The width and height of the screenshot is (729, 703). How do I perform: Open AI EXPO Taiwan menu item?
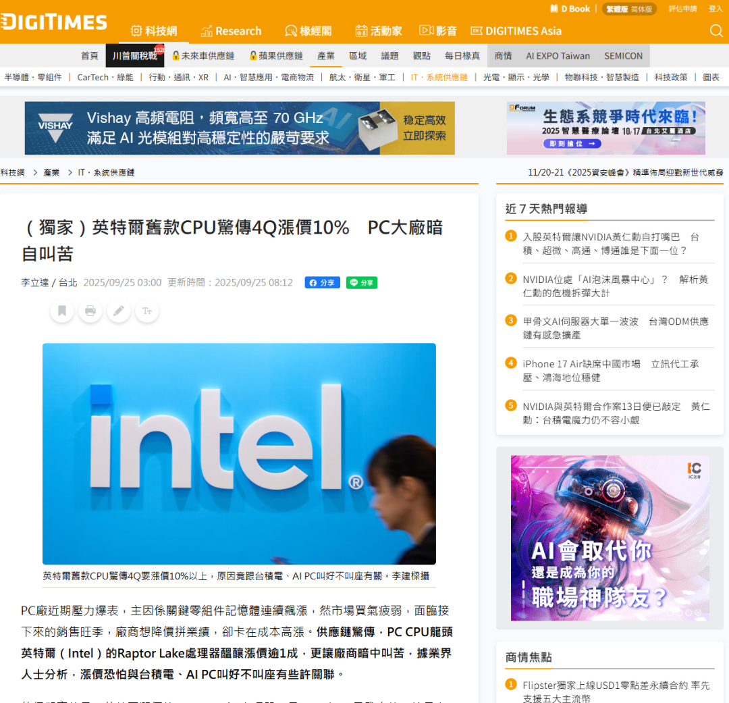pyautogui.click(x=558, y=56)
